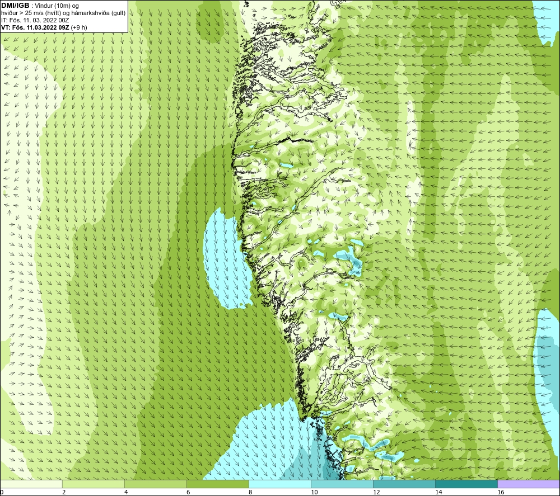Select the 14–16 m/s dark teal swatch
This screenshot has width=560, height=496.
[x=466, y=484]
